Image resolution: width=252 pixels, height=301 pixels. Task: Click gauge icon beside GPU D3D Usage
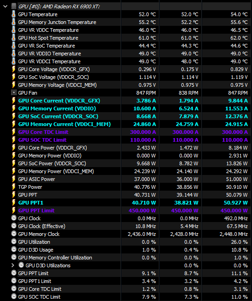click(14, 249)
